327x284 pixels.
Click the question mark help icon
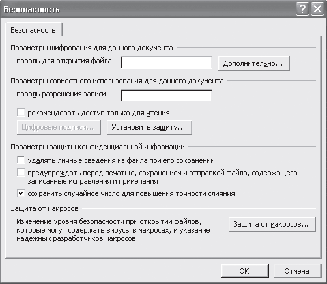[302, 9]
